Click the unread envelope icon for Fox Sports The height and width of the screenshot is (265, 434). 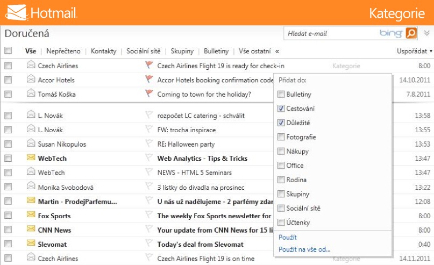[x=31, y=214]
